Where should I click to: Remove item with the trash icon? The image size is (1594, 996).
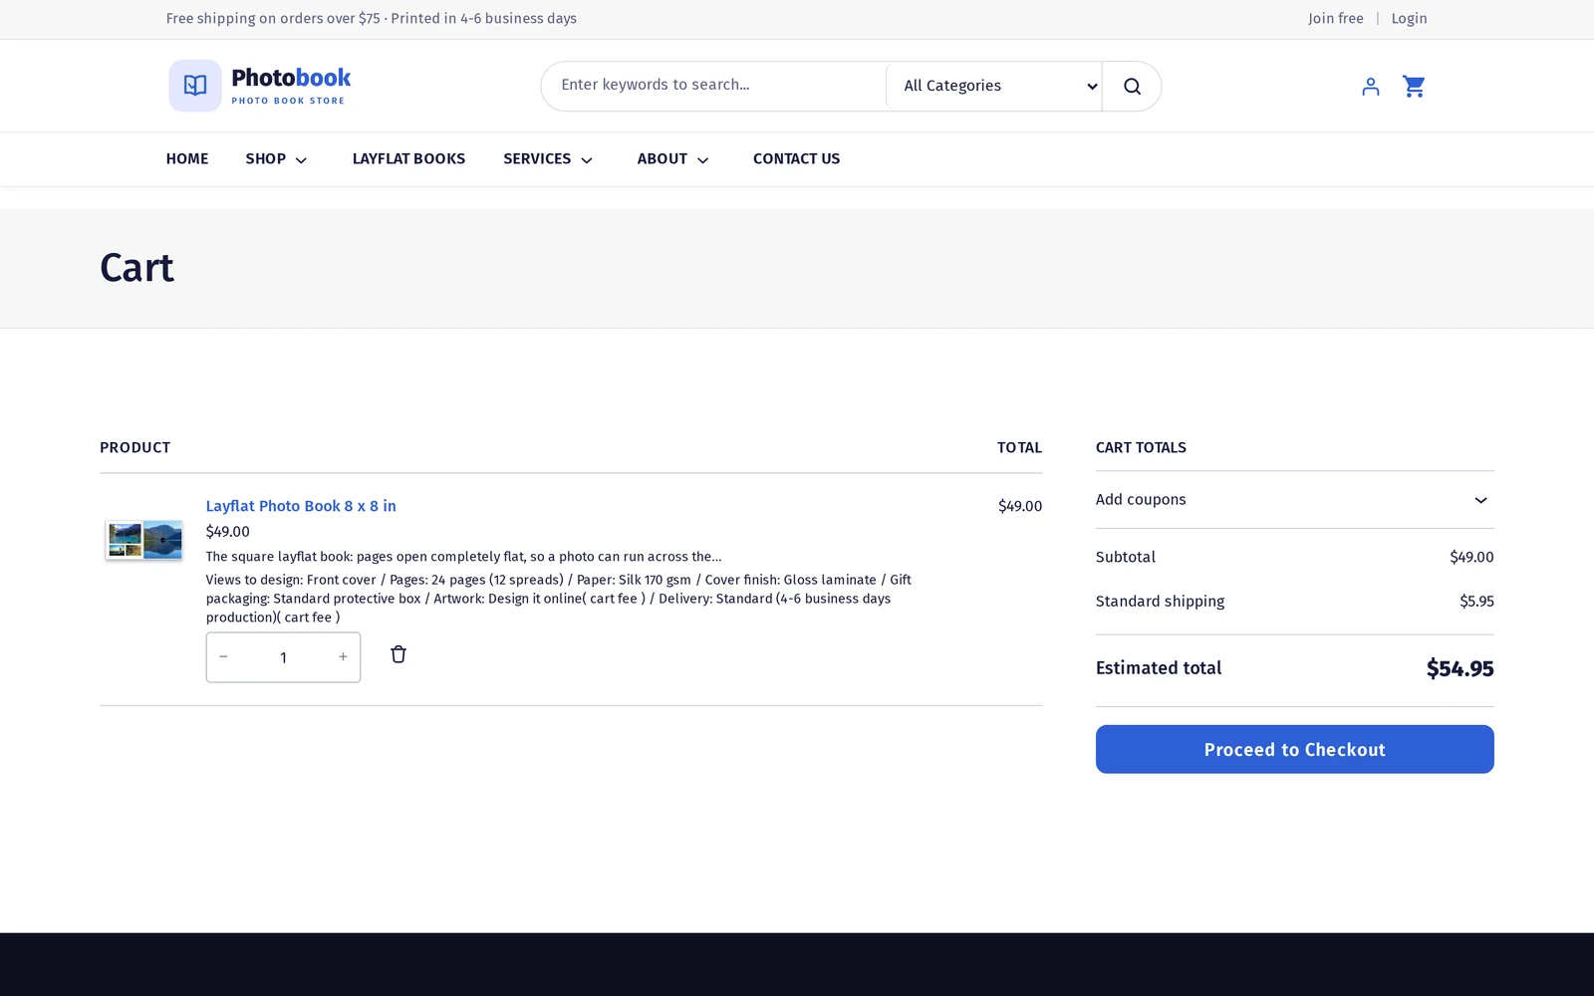398,654
